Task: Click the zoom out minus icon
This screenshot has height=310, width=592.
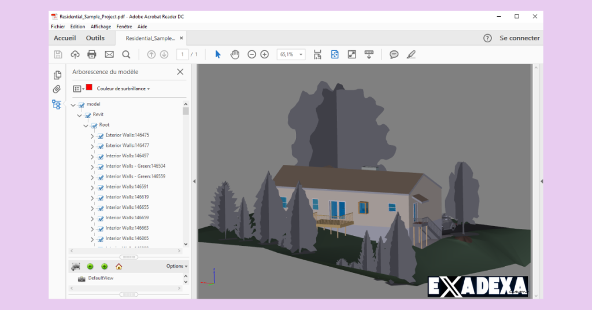Action: (x=251, y=54)
